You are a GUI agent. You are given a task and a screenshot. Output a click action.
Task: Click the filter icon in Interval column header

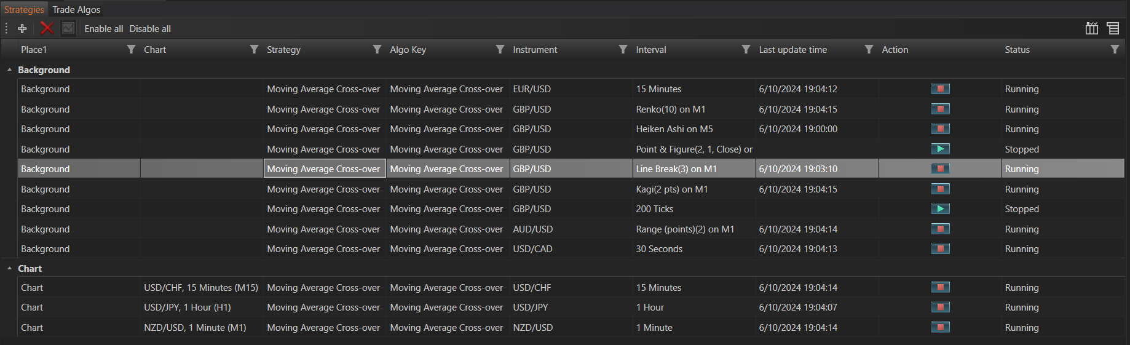click(746, 49)
